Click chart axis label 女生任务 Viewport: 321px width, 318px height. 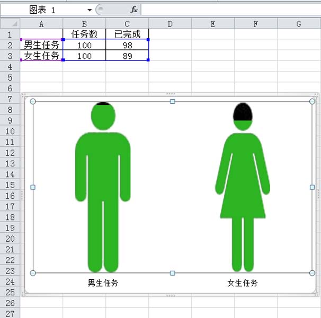pos(243,282)
